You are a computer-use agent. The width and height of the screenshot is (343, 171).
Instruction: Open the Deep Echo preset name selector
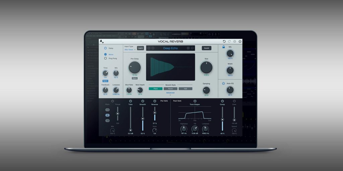170,48
